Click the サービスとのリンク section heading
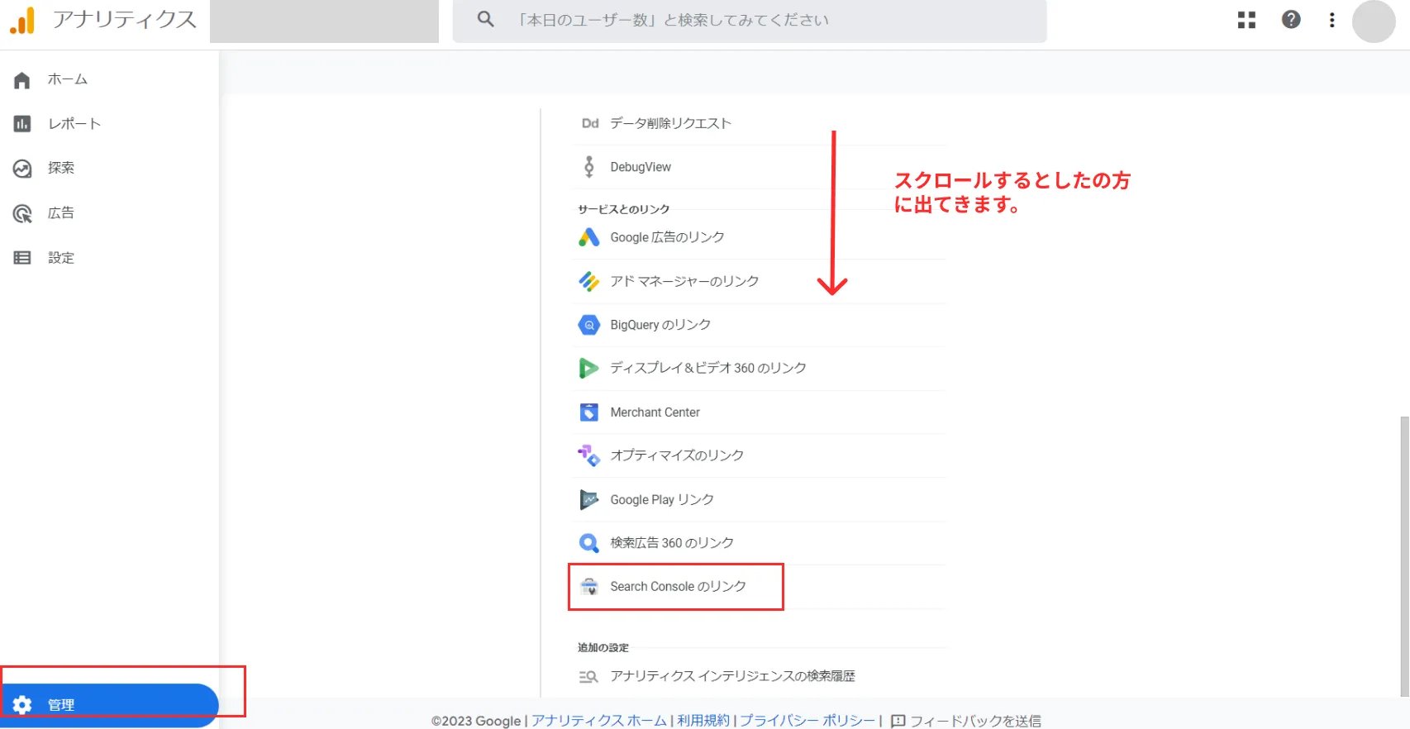The image size is (1410, 729). click(624, 209)
